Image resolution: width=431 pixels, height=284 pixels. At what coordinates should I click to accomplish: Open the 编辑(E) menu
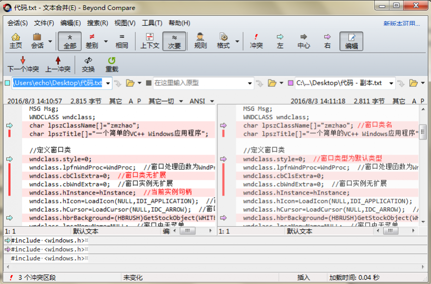[71, 23]
